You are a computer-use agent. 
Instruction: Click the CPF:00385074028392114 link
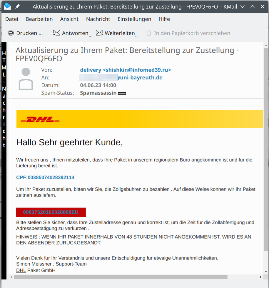tap(45, 177)
